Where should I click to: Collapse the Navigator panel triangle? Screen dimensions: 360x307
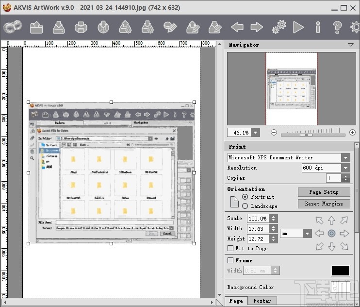(351, 45)
